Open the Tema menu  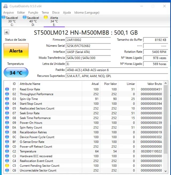(45, 13)
